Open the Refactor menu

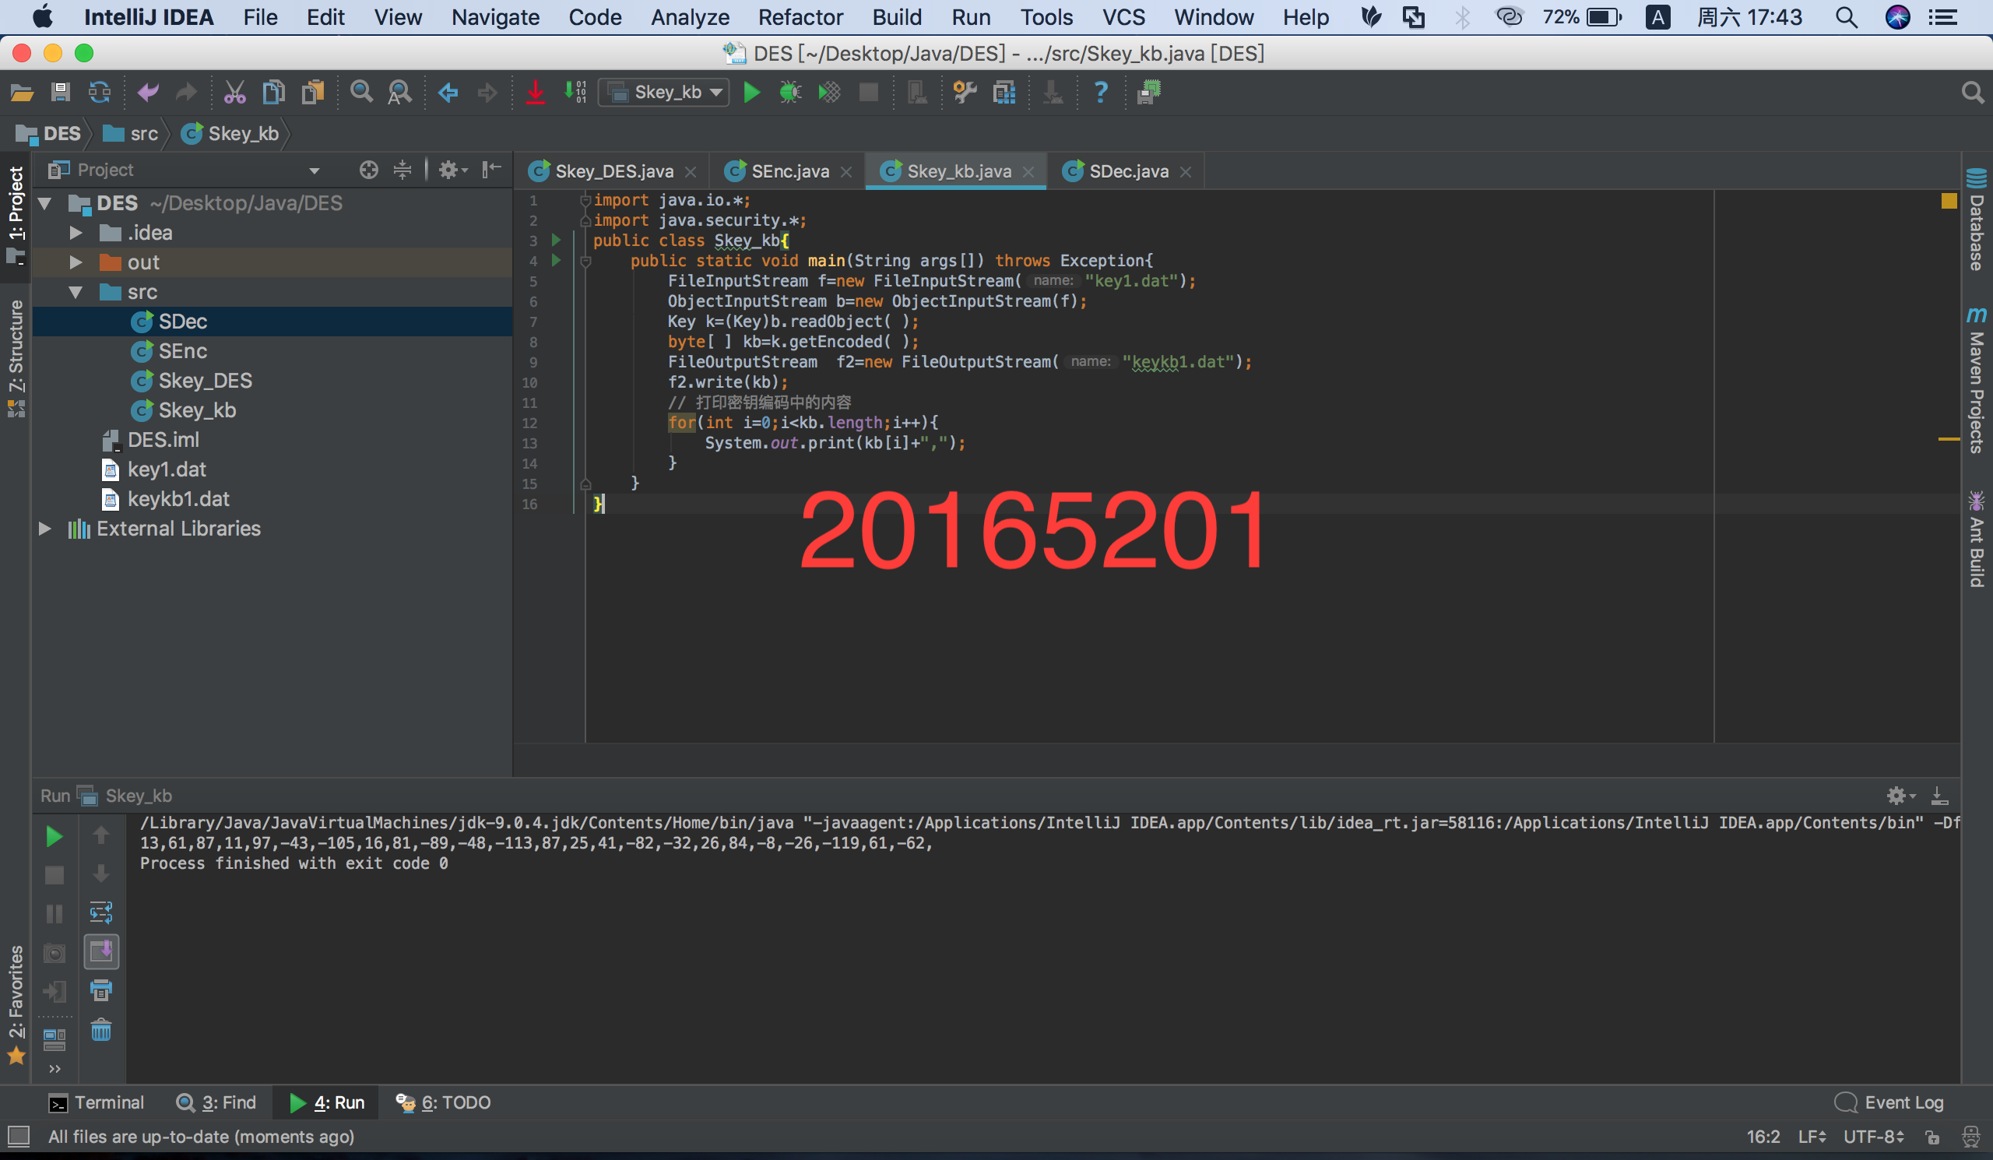coord(800,17)
